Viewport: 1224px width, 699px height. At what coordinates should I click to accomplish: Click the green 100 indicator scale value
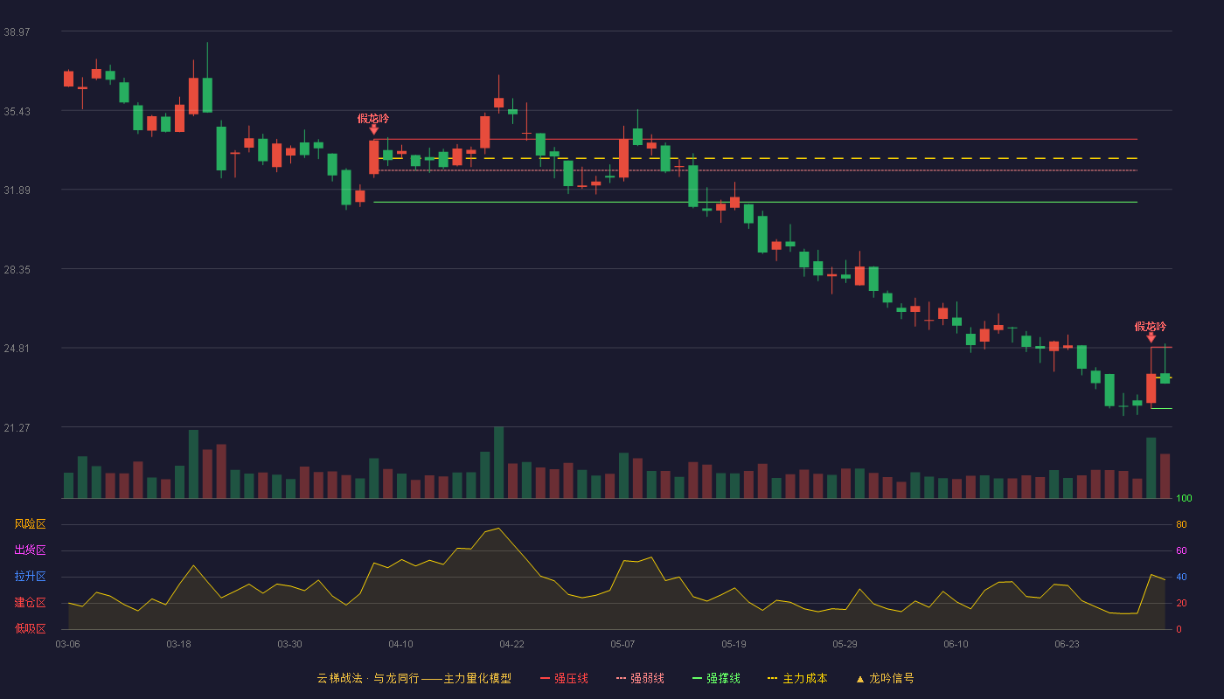pyautogui.click(x=1184, y=499)
